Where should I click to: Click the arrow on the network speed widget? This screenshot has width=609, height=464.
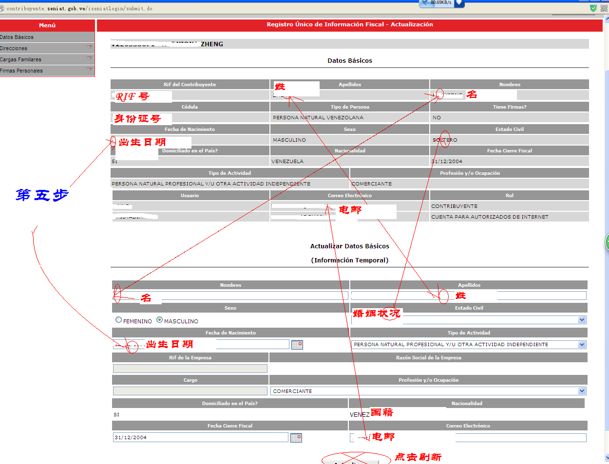pyautogui.click(x=458, y=3)
